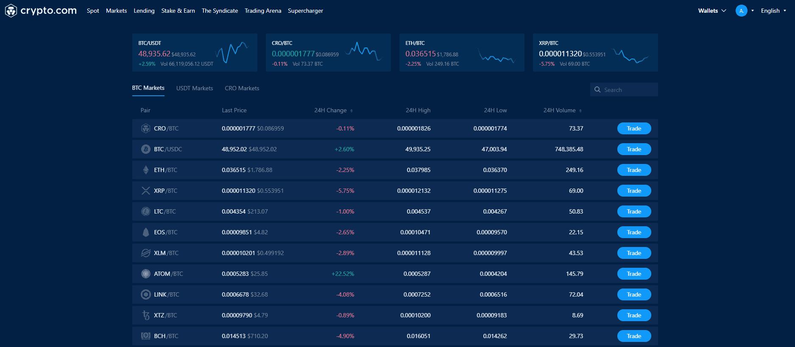The height and width of the screenshot is (347, 795).
Task: Click the 748,385.48 volume value
Action: pyautogui.click(x=569, y=149)
